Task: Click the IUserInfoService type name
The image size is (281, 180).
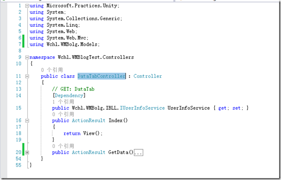Action: click(x=142, y=108)
